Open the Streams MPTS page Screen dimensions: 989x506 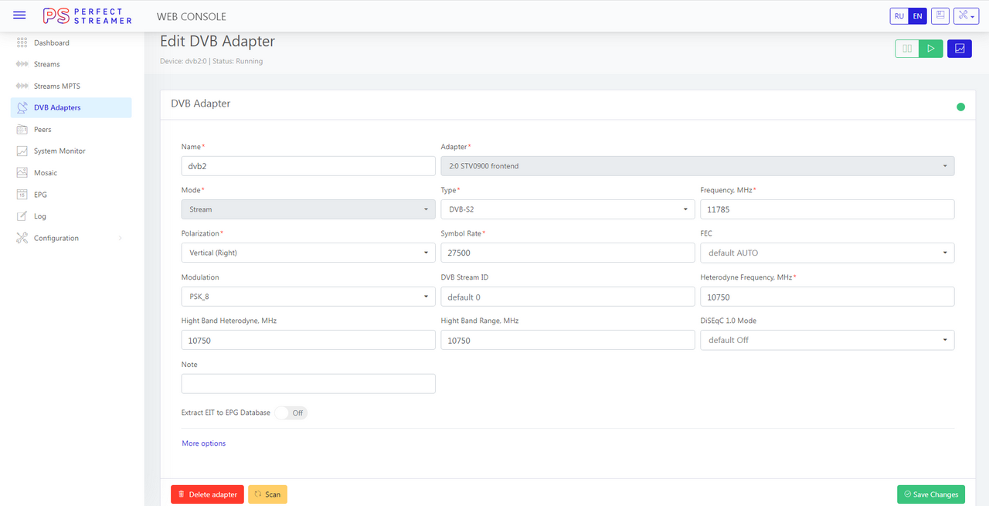[56, 87]
